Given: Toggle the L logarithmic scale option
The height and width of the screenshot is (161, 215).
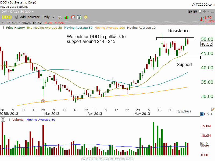Looking at the screenshot, I should (205, 114).
